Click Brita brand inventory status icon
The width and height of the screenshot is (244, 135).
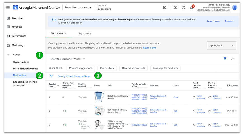194,97
